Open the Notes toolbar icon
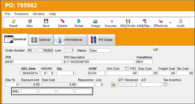The height and width of the screenshot is (104, 195). pyautogui.click(x=79, y=21)
